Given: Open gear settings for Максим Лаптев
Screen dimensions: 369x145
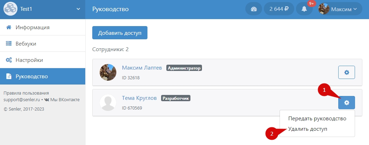Looking at the screenshot, I should click(346, 72).
